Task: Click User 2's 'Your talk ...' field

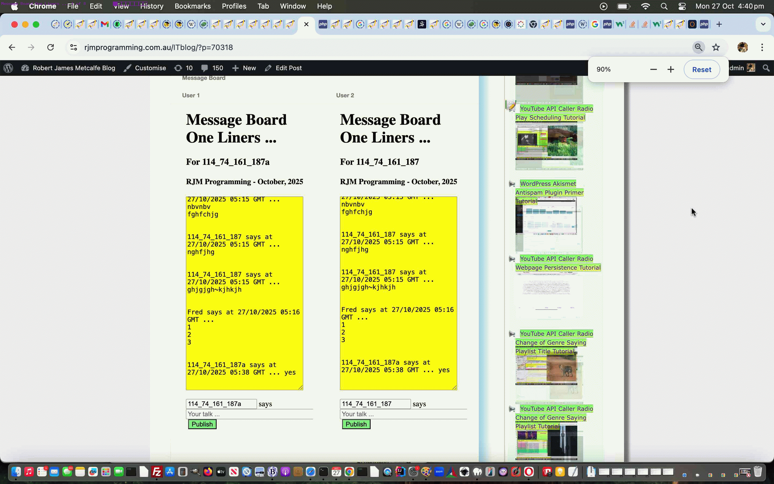Action: point(403,414)
